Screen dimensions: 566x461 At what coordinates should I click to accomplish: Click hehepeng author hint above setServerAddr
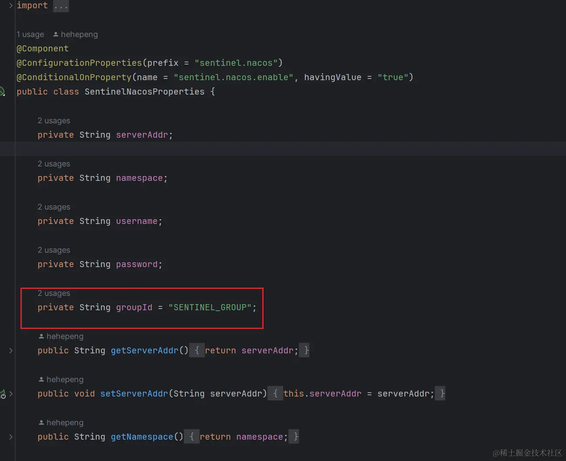click(61, 380)
